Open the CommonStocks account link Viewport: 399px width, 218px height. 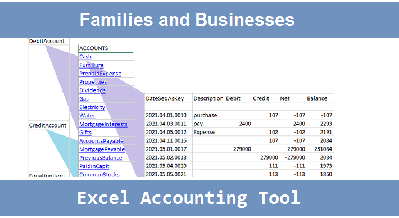pos(99,174)
